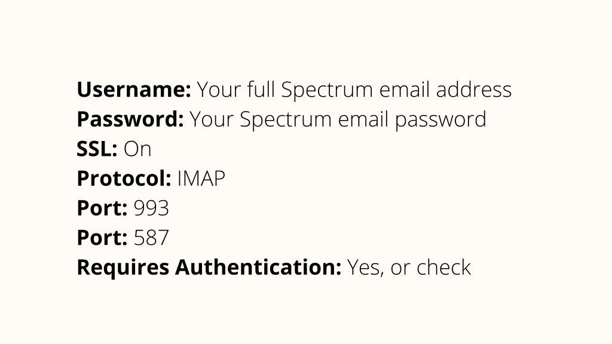Click the bold Username label
Screen dimensions: 612x344
pyautogui.click(x=134, y=90)
